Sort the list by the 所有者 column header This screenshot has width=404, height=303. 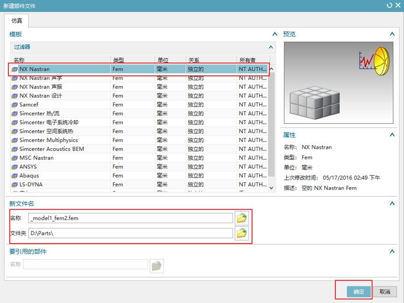tap(253, 60)
